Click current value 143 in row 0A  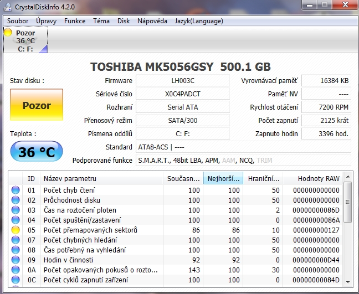coord(194,270)
